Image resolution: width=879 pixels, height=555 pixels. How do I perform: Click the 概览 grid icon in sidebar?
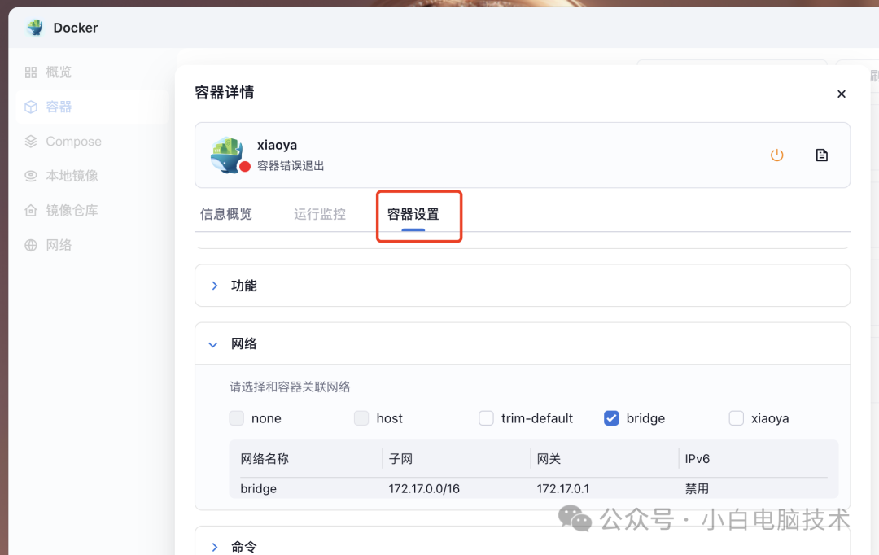(x=31, y=72)
